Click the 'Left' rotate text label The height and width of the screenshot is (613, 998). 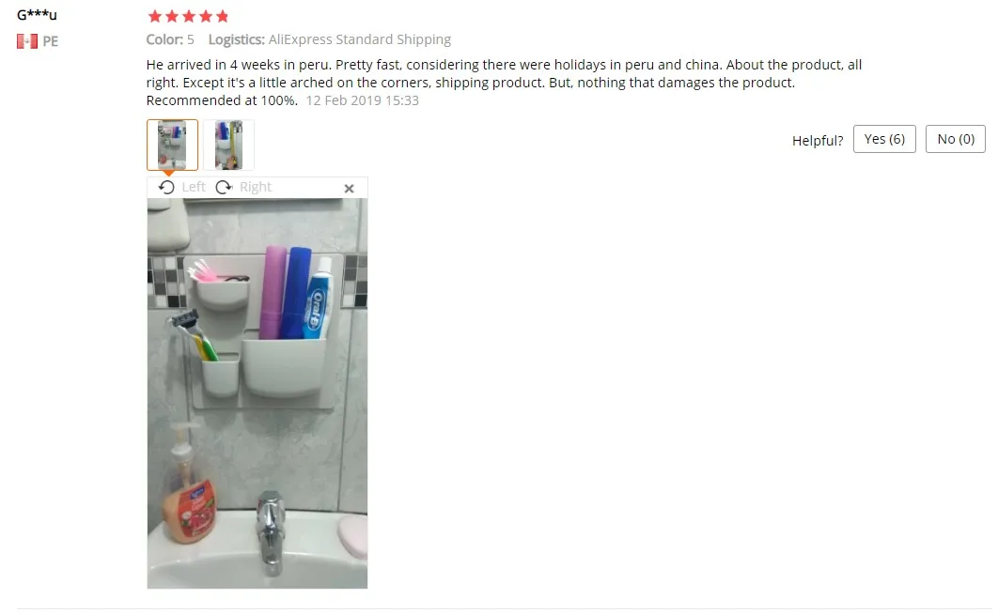[194, 187]
